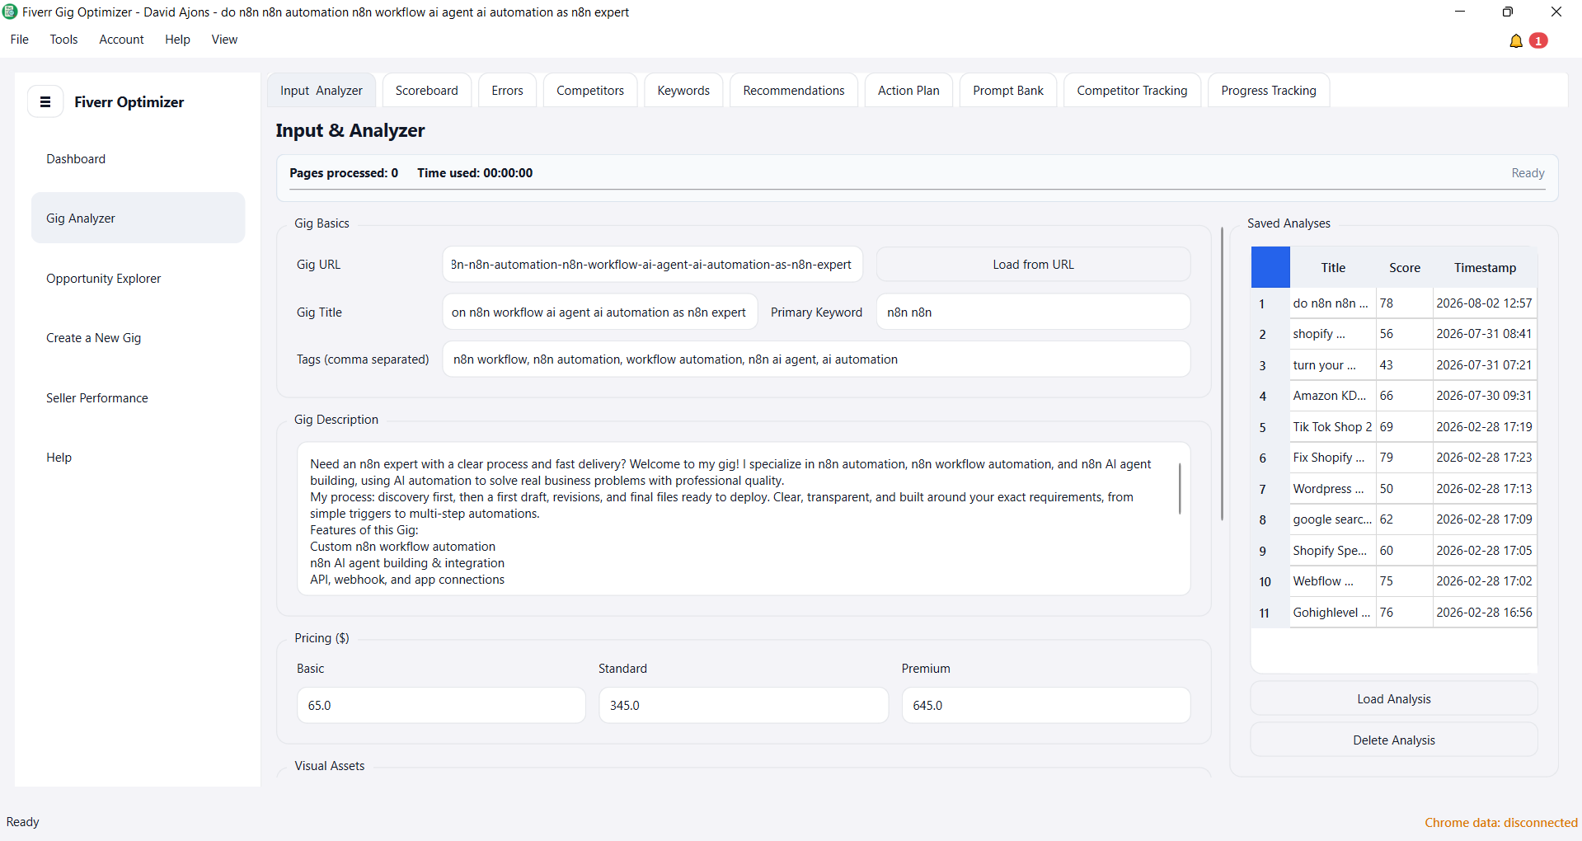Click the Fiverr app icon in title bar
Screen dimensions: 1582x841
click(x=10, y=12)
